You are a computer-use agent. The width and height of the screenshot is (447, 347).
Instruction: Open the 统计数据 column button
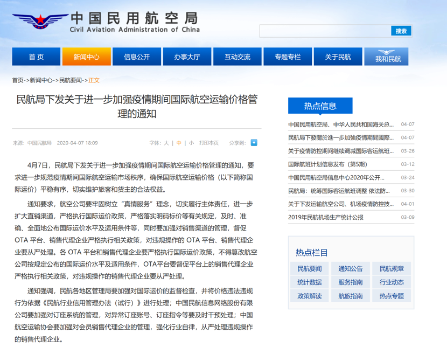[309, 282]
